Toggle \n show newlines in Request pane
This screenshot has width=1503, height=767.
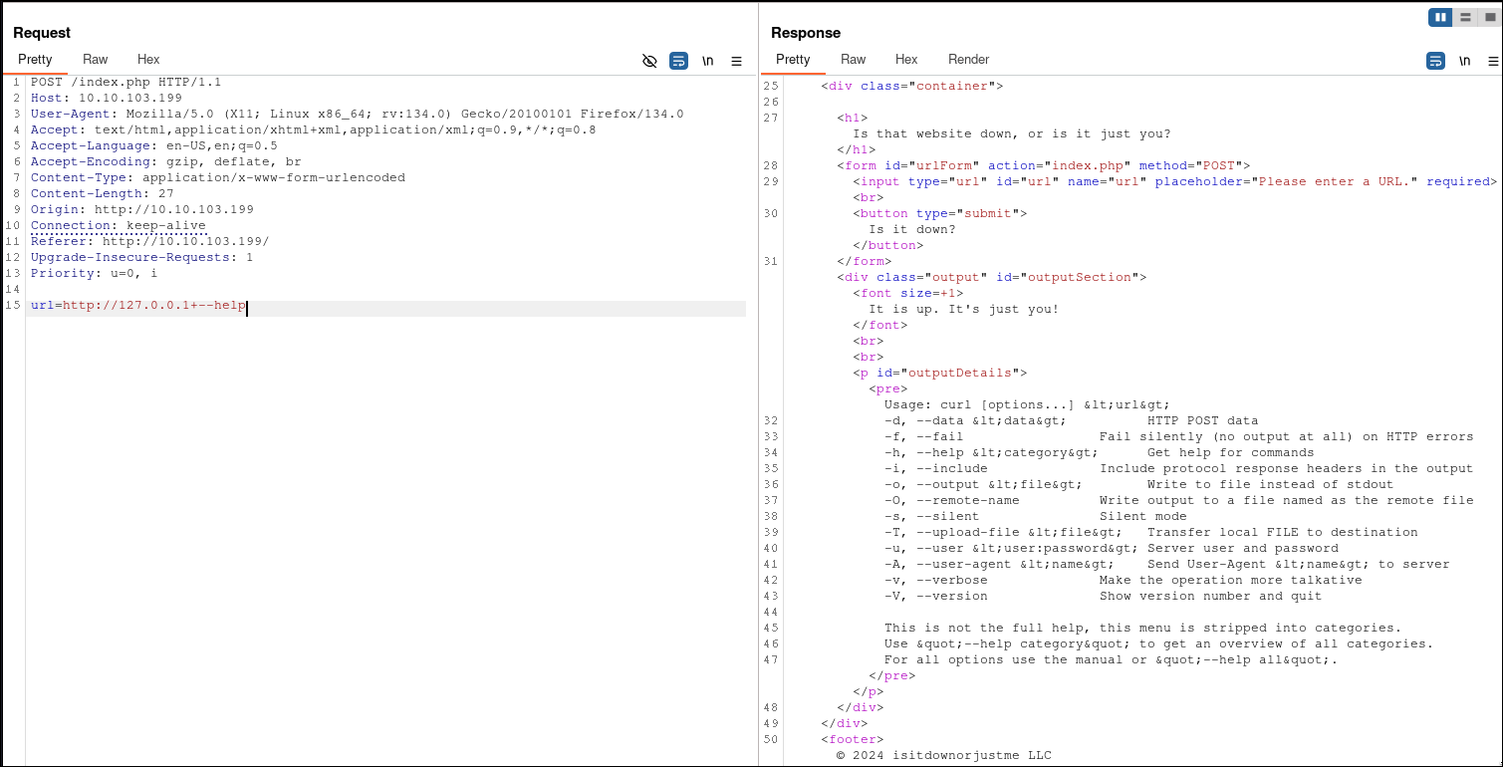pos(707,61)
